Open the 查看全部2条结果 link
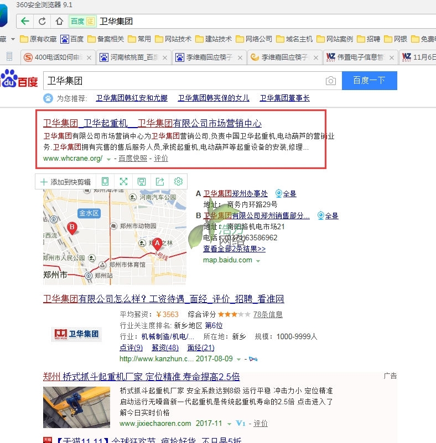Image resolution: width=436 pixels, height=443 pixels. click(x=234, y=249)
